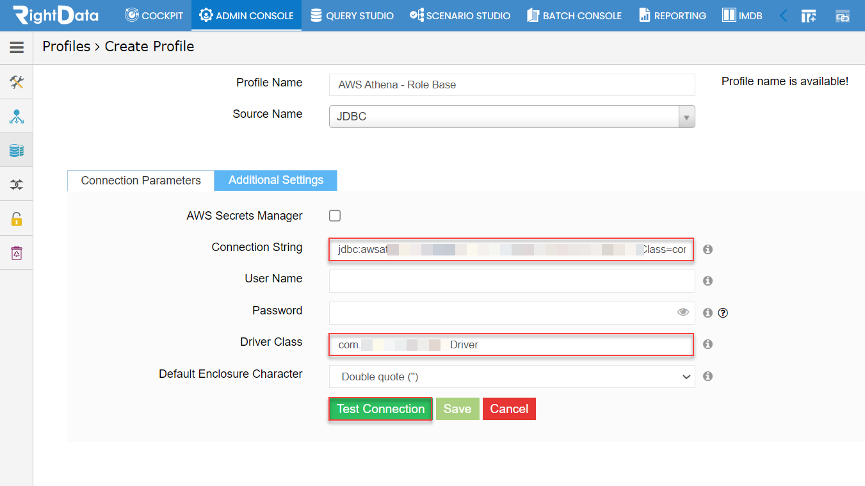Open the Query Studio menu
The height and width of the screenshot is (486, 865).
click(352, 15)
